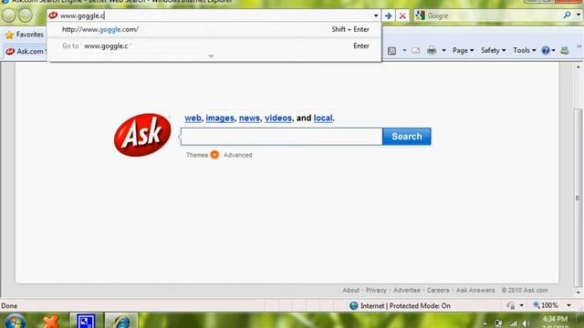
Task: Click the RSS feeds icon in toolbar
Action: point(391,51)
